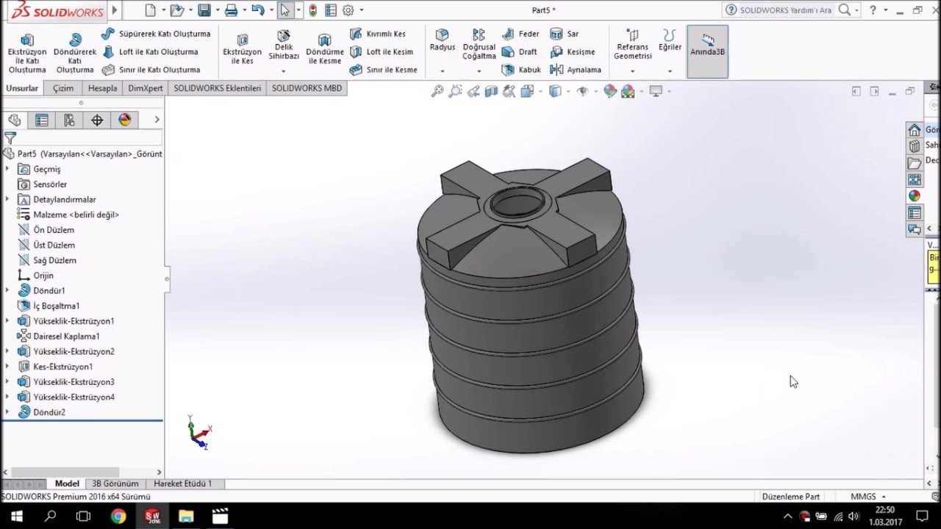This screenshot has width=941, height=529.
Task: Toggle the Select cursor tool
Action: 285,10
